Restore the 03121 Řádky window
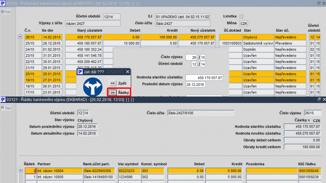Image resolution: width=326 pixels, height=183 pixels. (319, 100)
